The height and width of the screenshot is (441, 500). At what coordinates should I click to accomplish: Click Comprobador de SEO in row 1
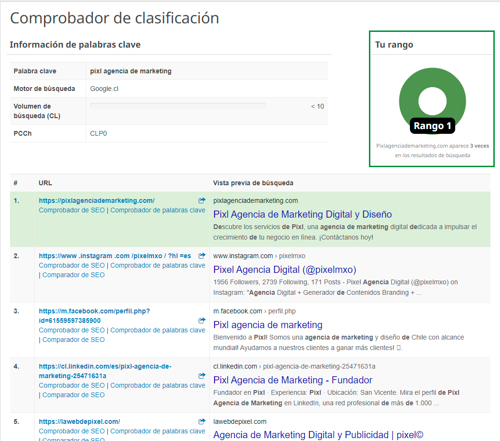pos(72,210)
